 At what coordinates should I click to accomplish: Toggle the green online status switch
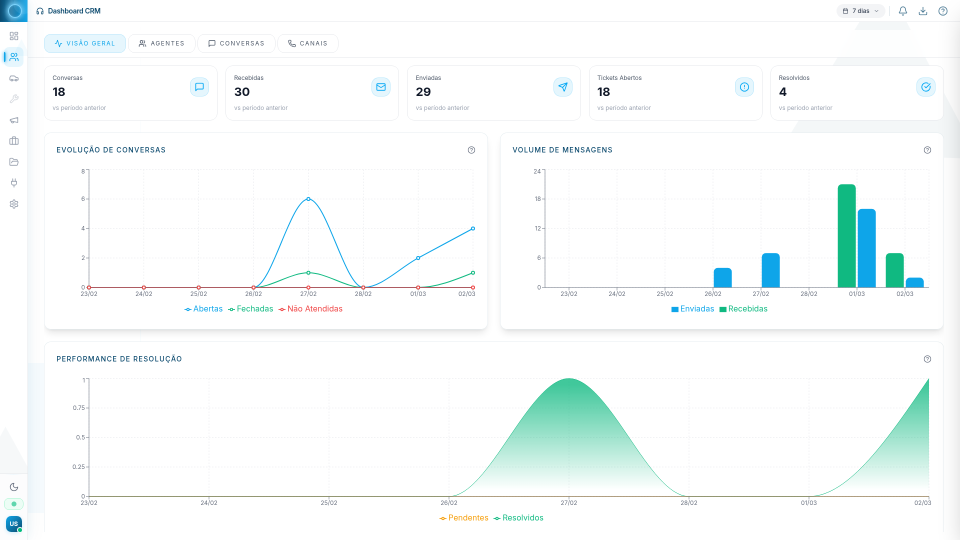coord(14,504)
